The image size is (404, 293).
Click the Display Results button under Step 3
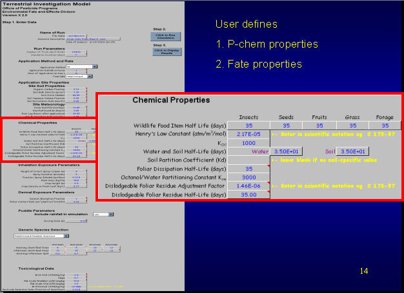click(x=167, y=52)
